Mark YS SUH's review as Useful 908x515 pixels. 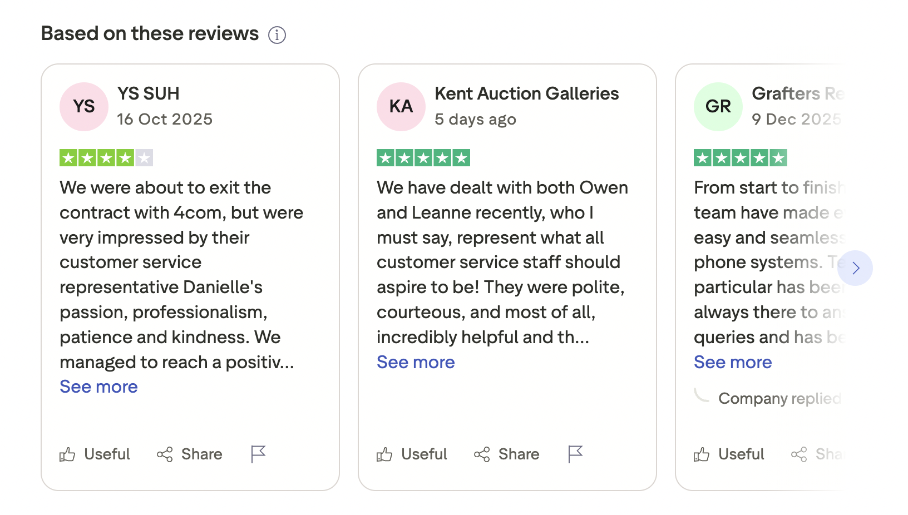click(106, 454)
